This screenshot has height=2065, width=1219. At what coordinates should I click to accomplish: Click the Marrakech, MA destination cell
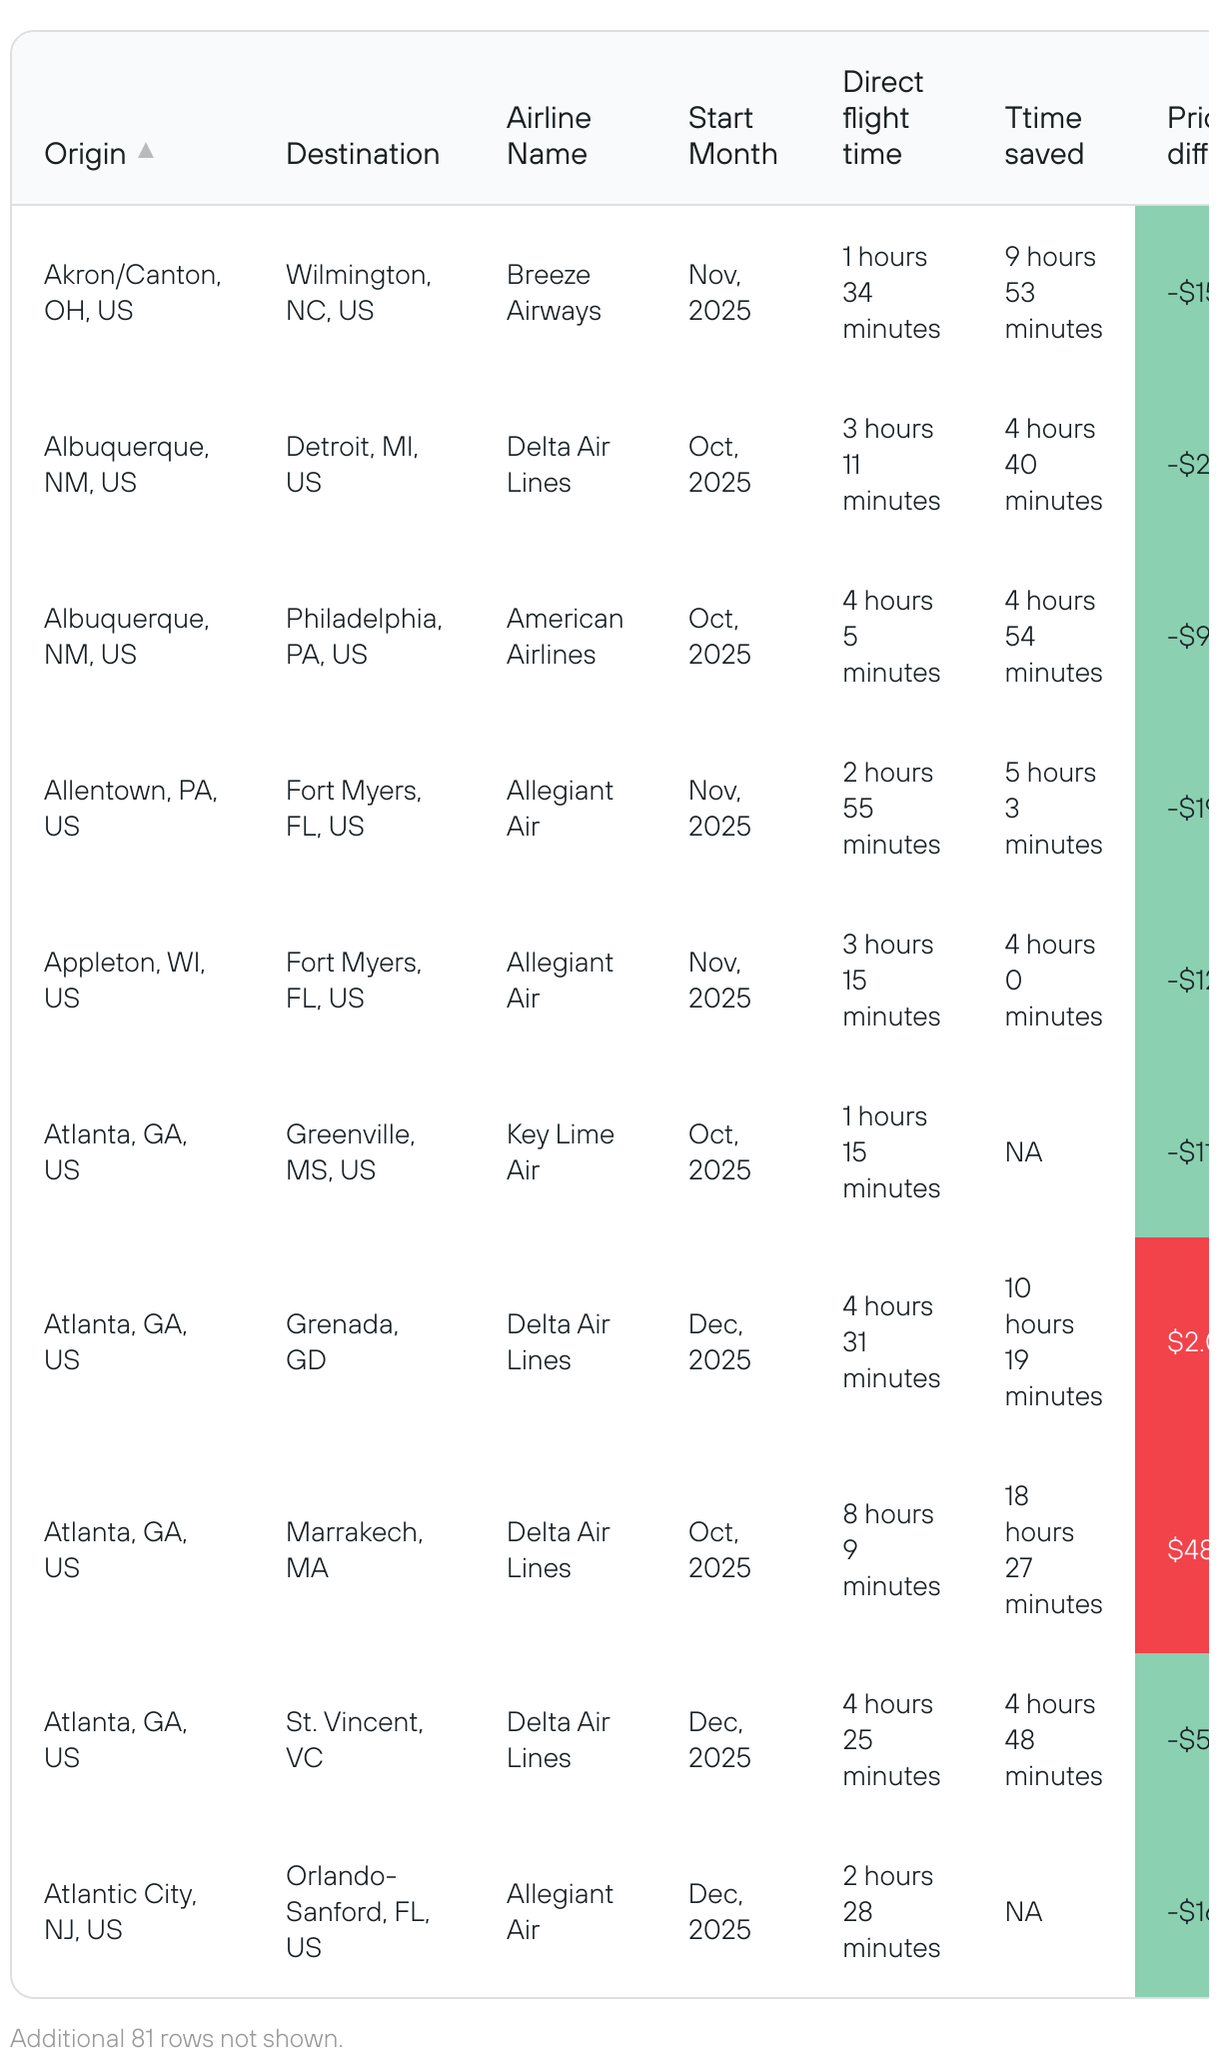point(354,1550)
